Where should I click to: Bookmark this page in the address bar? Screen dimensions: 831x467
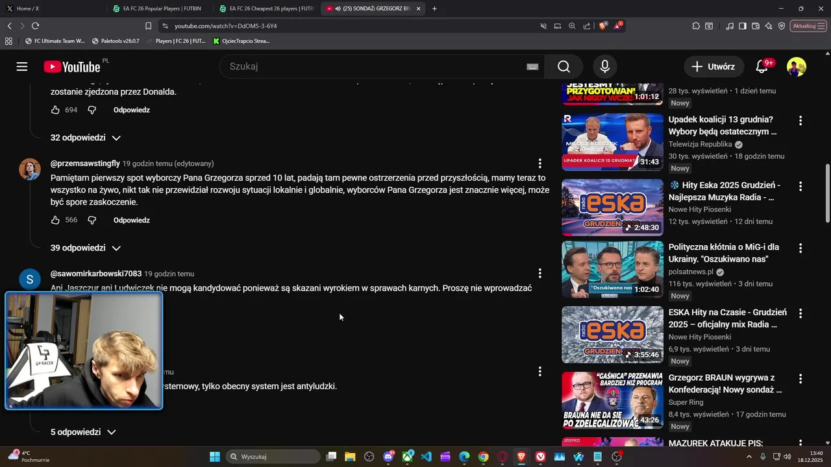[148, 26]
